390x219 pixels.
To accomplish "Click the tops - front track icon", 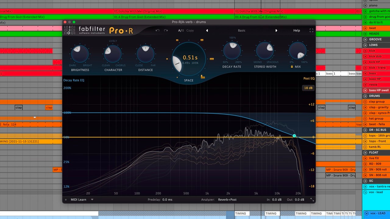I will pyautogui.click(x=365, y=141).
